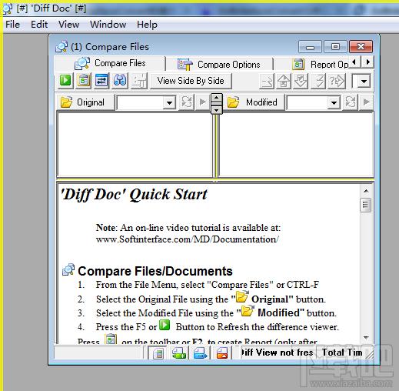Click the Compare Files window title icon
This screenshot has height=391, width=399.
click(x=62, y=47)
